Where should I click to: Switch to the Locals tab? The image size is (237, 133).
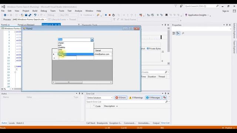pos(11,123)
